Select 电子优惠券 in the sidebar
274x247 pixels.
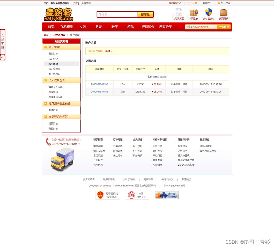coord(54,74)
